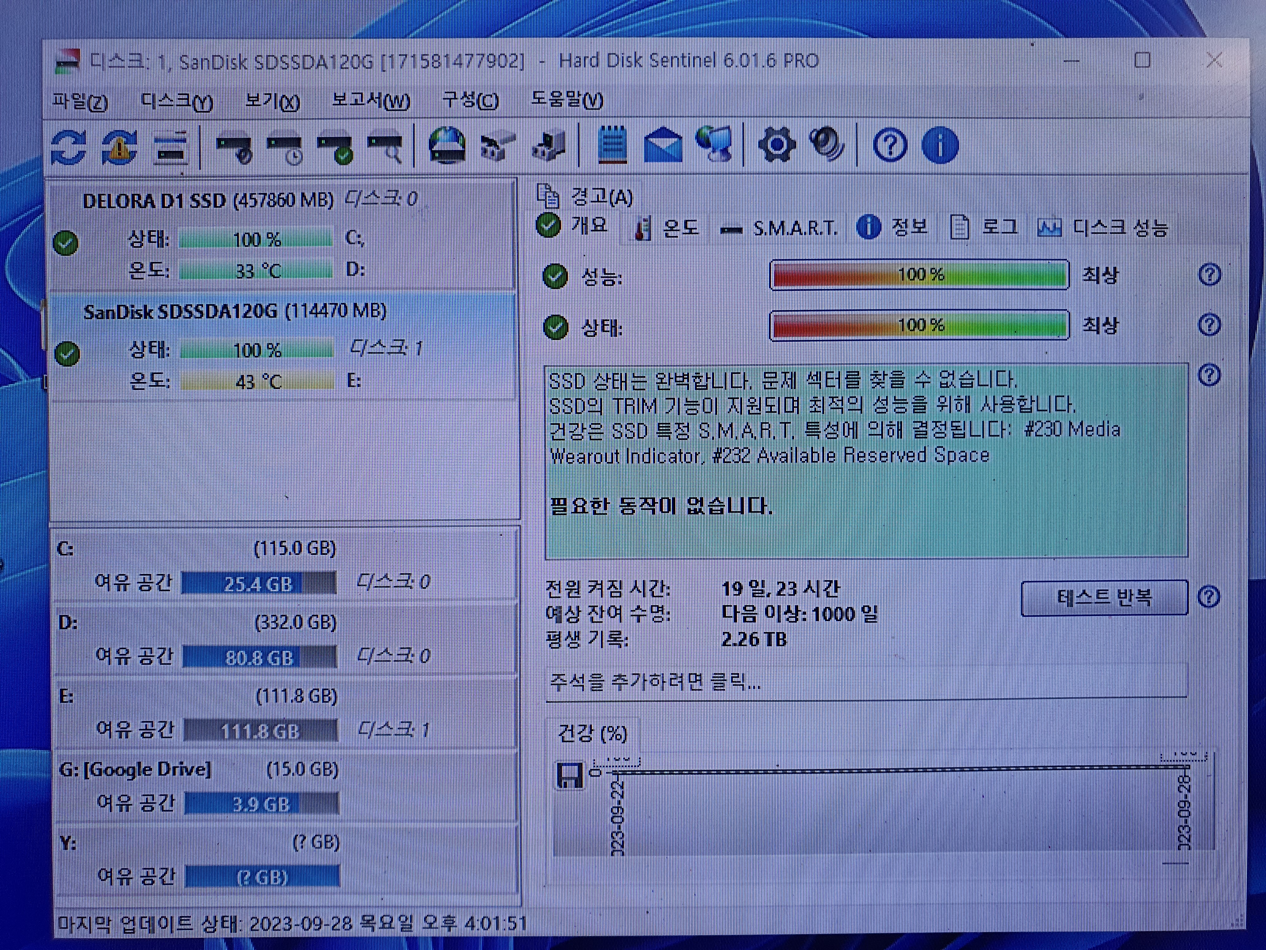
Task: Click the refresh icon with warning triangle
Action: [119, 147]
